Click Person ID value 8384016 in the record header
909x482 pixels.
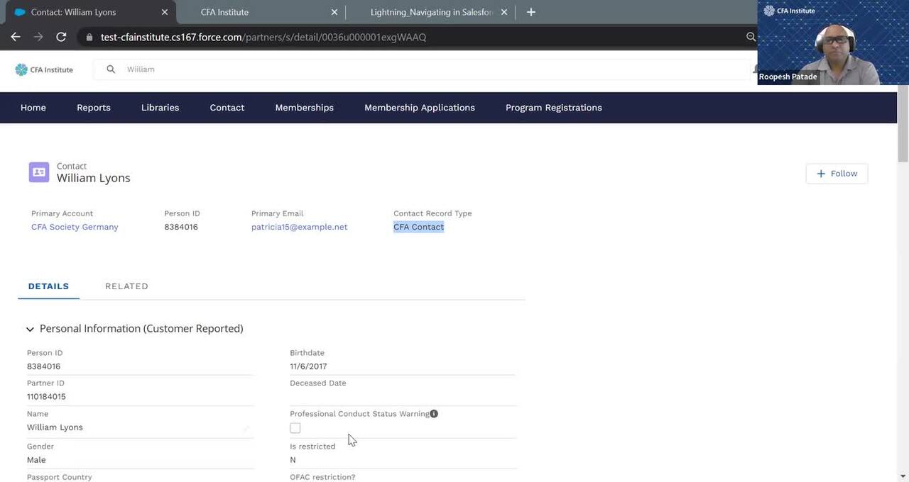click(181, 227)
